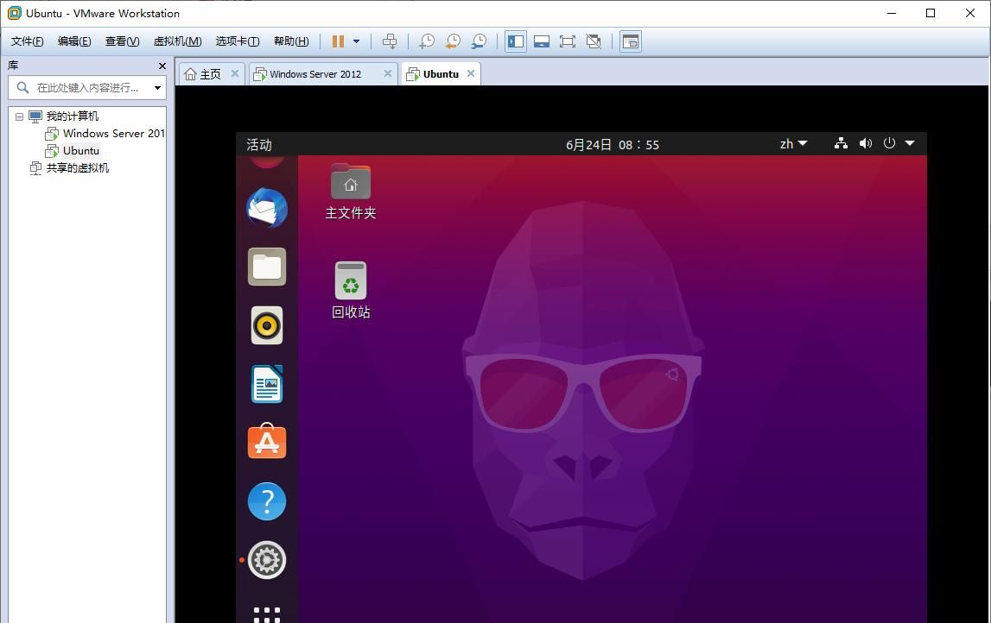991x623 pixels.
Task: Open Thunderbird from the Ubuntu dock
Action: click(x=266, y=208)
